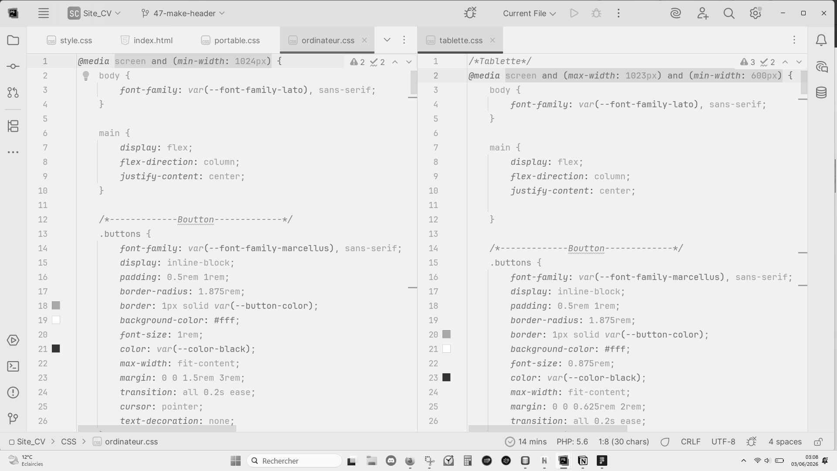Open Search Everywhere magnifier
Image resolution: width=837 pixels, height=471 pixels.
tap(729, 13)
